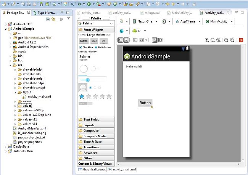Click the canvas vertical scrollbar down arrow
The width and height of the screenshot is (248, 175).
243,160
